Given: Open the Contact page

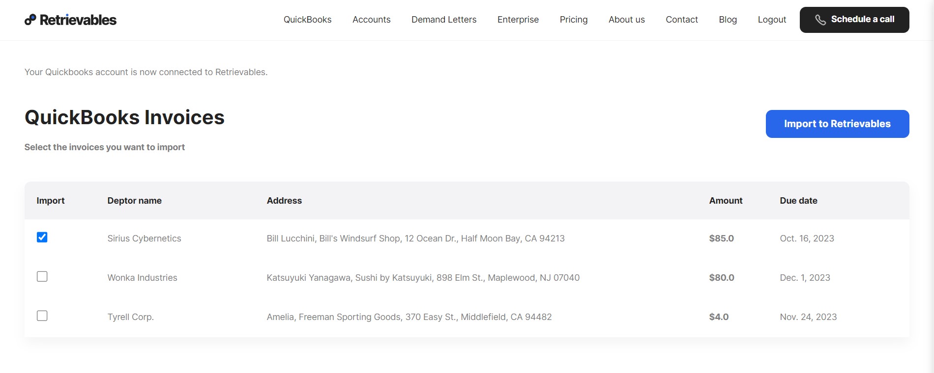Looking at the screenshot, I should (x=682, y=20).
